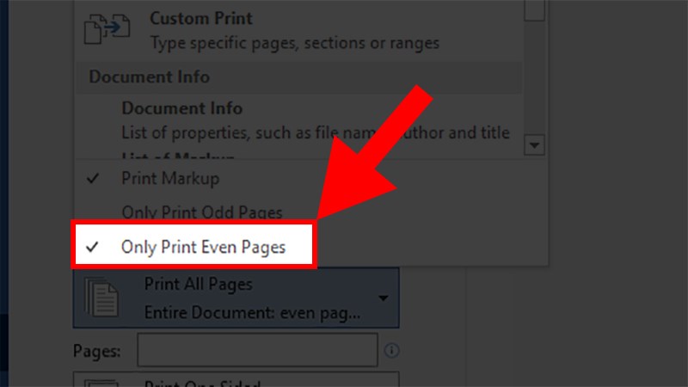The image size is (688, 387).
Task: Click the scrollbar thumb in the print list
Action: click(535, 10)
